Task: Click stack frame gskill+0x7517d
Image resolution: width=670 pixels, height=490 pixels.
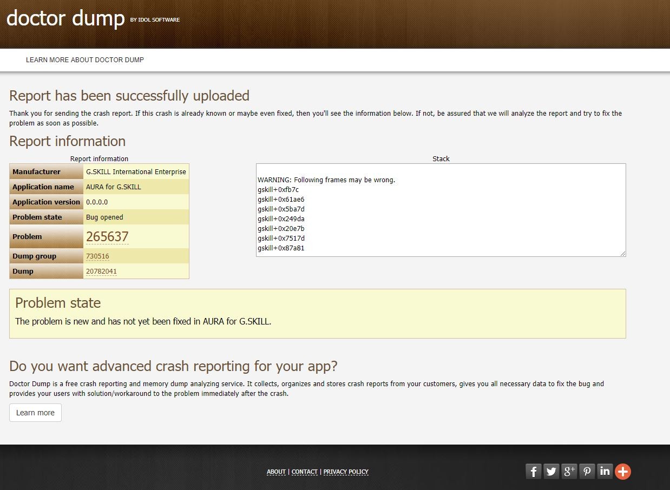Action: [x=281, y=239]
